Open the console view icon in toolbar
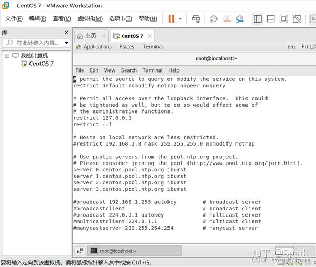Image resolution: width=316 pixels, height=267 pixels. (313, 19)
